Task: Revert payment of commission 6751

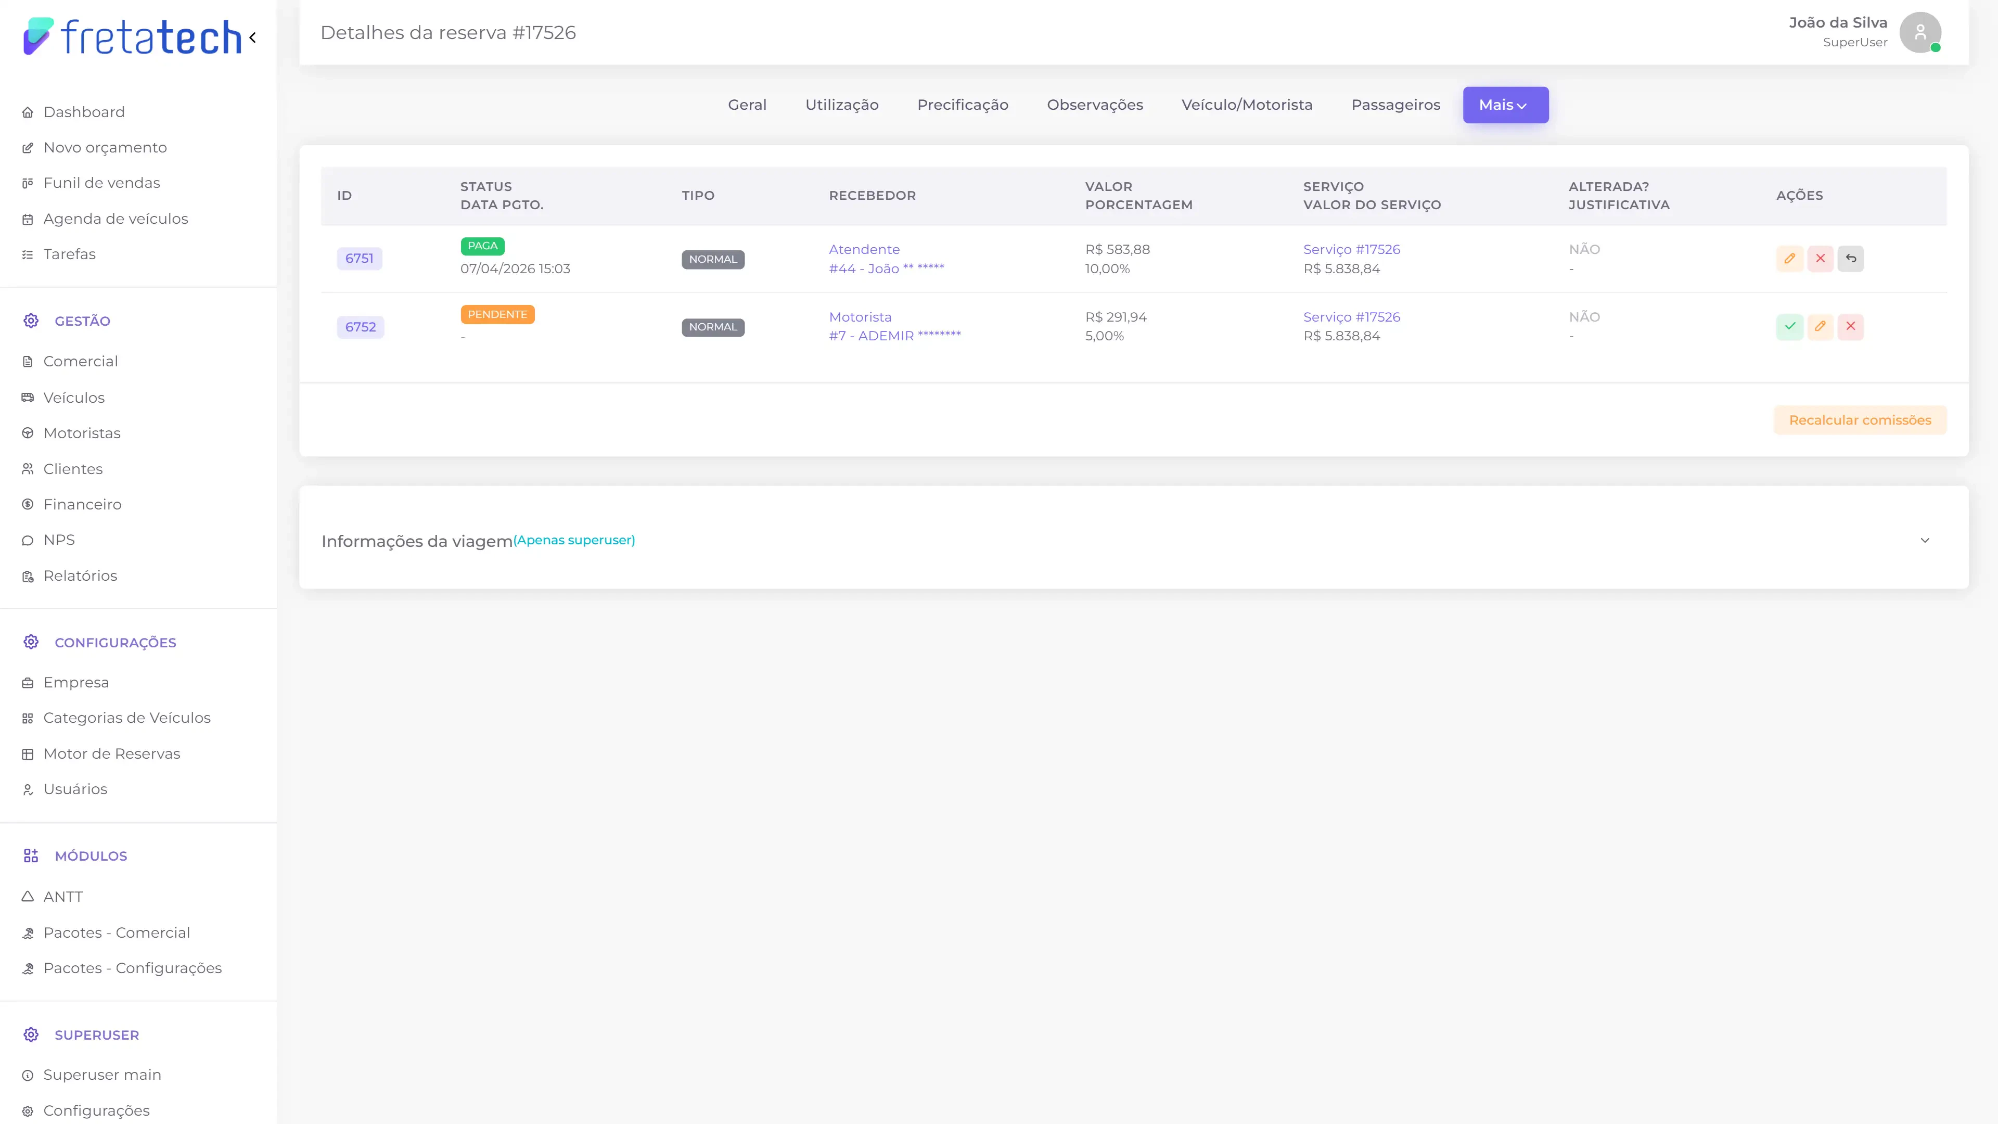Action: pyautogui.click(x=1851, y=258)
